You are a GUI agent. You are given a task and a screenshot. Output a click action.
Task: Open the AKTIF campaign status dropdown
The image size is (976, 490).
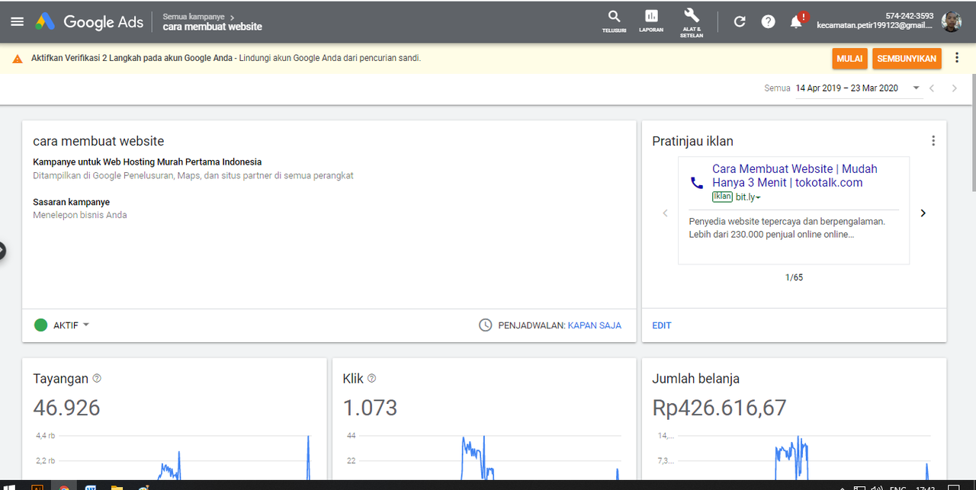[72, 325]
